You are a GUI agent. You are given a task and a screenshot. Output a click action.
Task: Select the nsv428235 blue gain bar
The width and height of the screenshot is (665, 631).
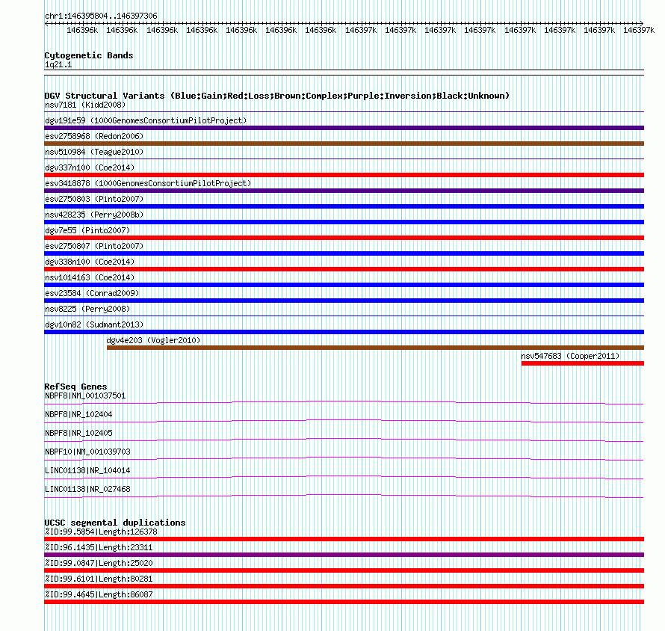pyautogui.click(x=344, y=222)
